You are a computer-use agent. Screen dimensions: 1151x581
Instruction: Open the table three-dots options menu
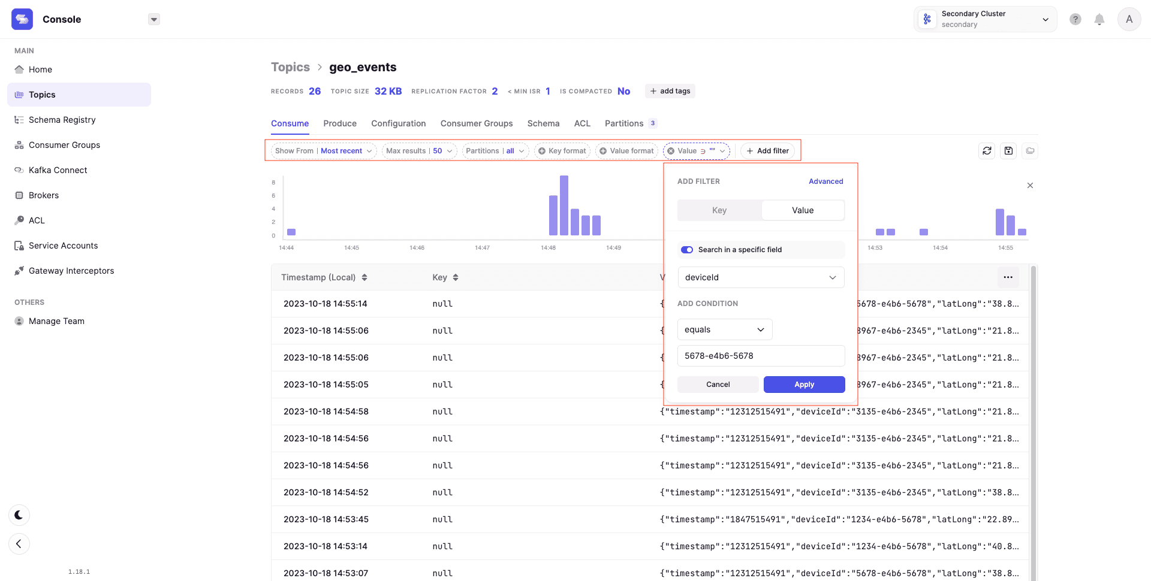coord(1008,277)
